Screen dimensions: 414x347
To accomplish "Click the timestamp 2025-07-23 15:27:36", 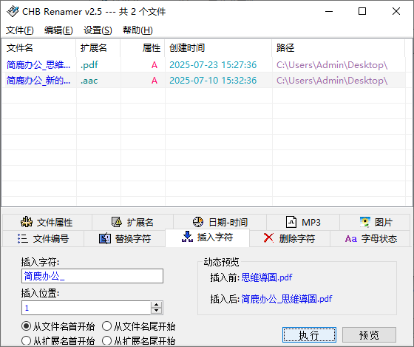I will pos(213,65).
